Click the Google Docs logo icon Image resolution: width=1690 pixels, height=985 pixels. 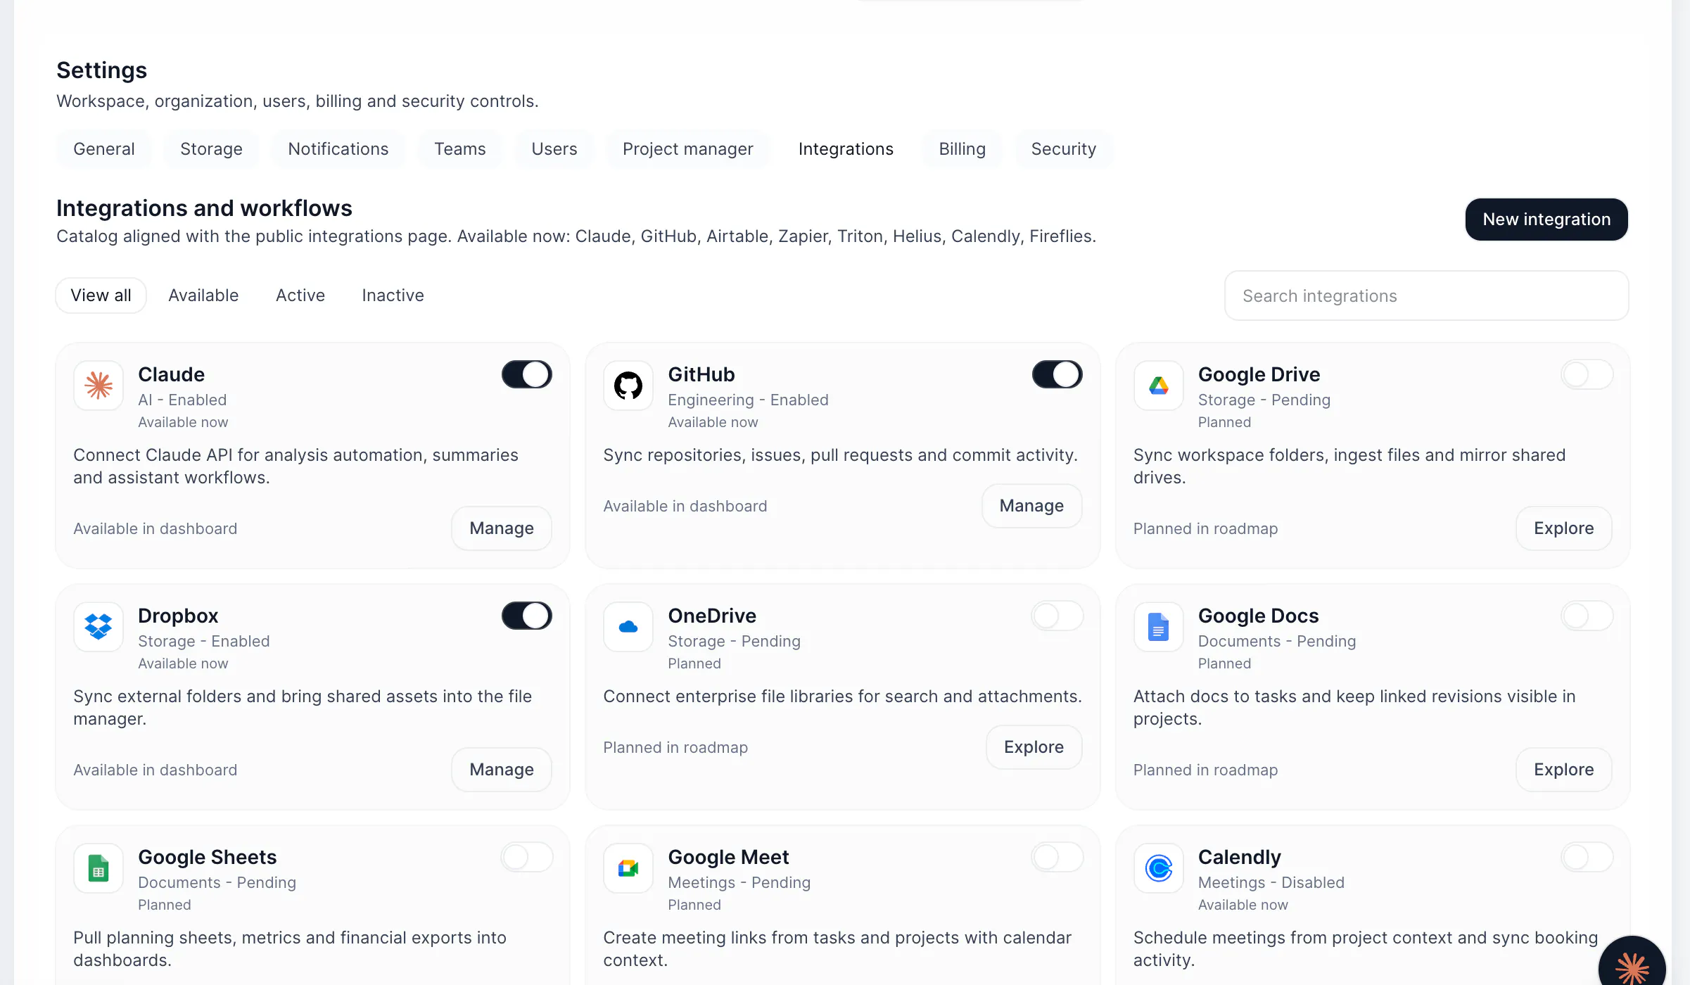coord(1159,627)
